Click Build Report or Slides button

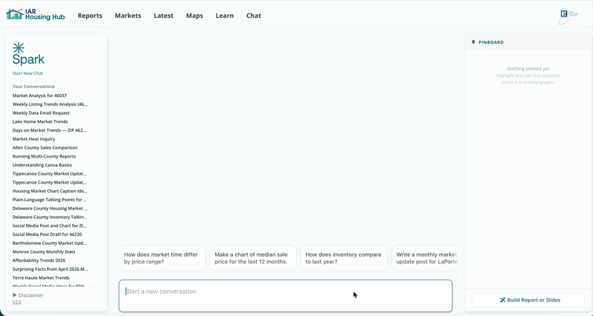coord(528,300)
